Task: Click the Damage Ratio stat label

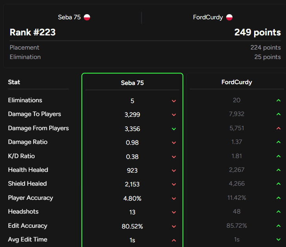Action: tap(28, 142)
